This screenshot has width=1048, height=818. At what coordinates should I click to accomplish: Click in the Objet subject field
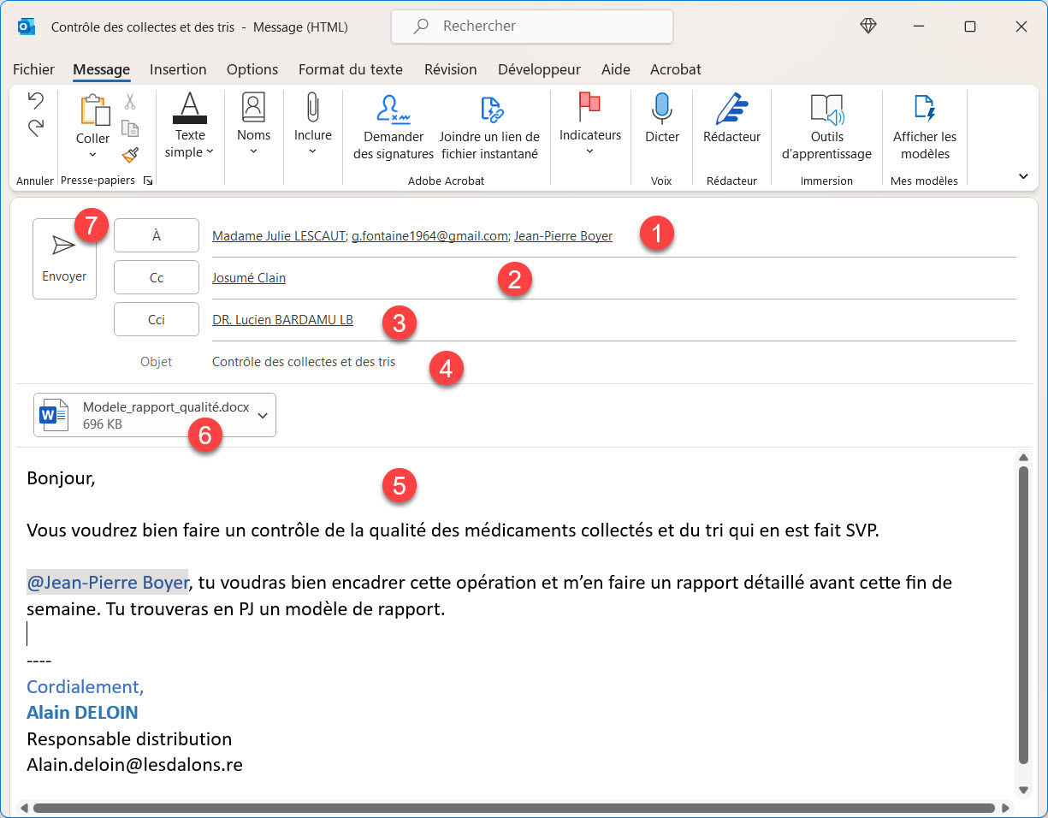pyautogui.click(x=599, y=362)
